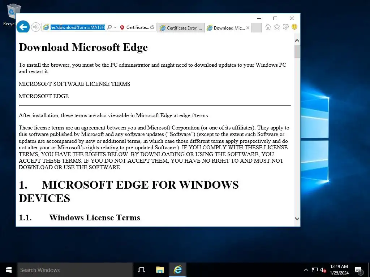This screenshot has width=370, height=277.
Task: Open the Windows Start menu
Action: [9, 270]
